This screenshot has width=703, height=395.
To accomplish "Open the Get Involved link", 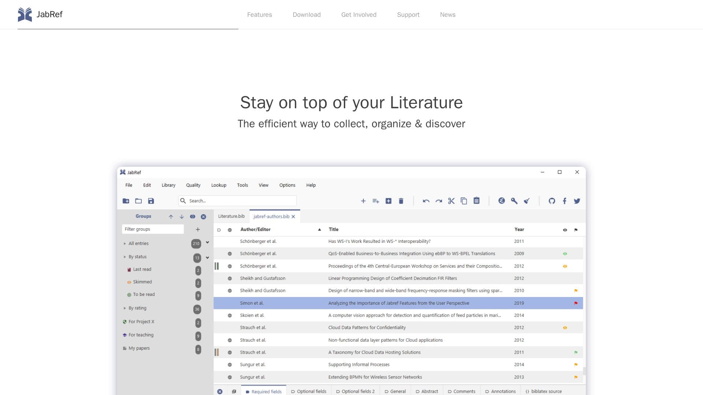I will pyautogui.click(x=359, y=15).
